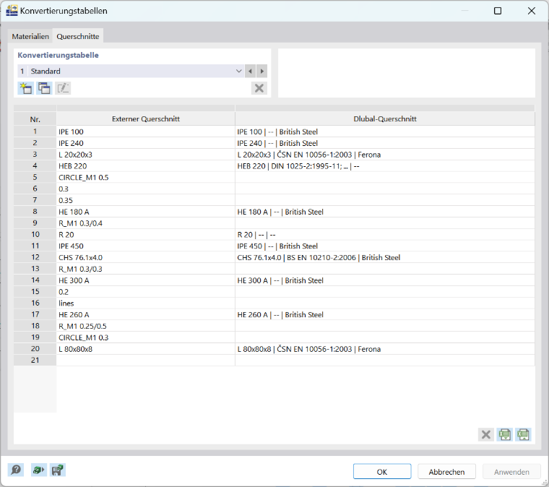This screenshot has height=487, width=549.
Task: Select external cell with value 0.35
Action: coord(146,200)
